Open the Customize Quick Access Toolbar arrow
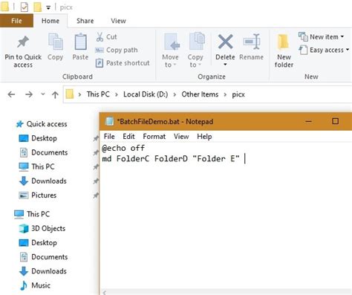 point(48,7)
